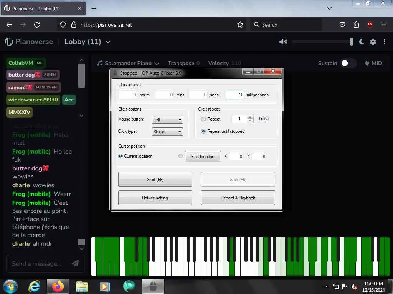Click the Pianoverse volume slider handle

coord(352,42)
